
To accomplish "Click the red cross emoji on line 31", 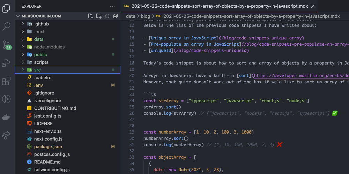I will tap(279, 145).
